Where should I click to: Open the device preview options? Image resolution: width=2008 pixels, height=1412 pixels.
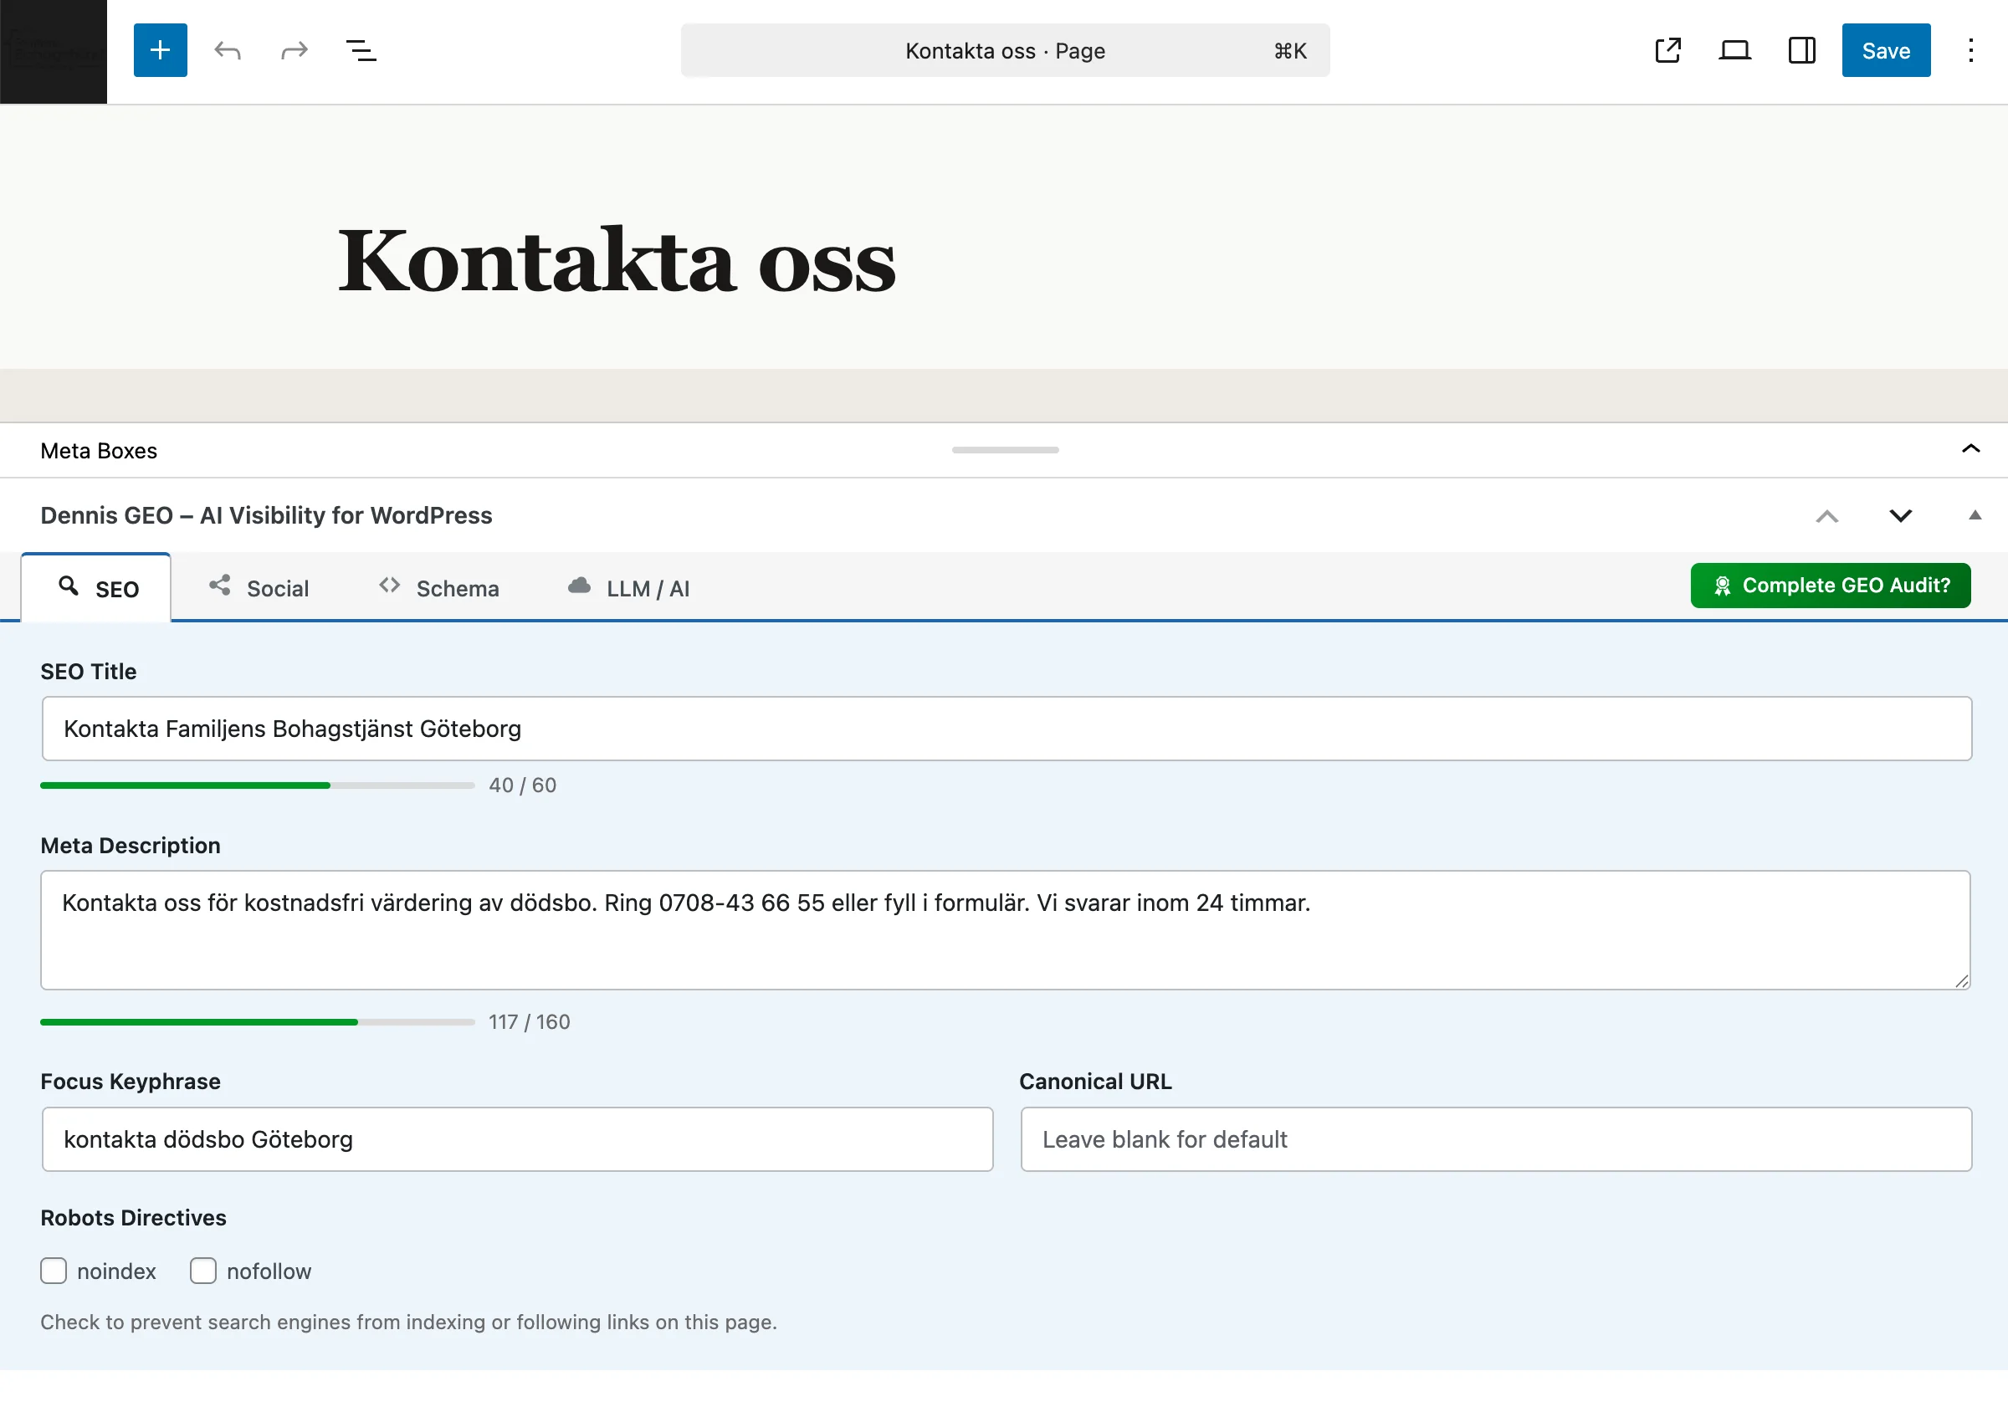click(x=1734, y=50)
